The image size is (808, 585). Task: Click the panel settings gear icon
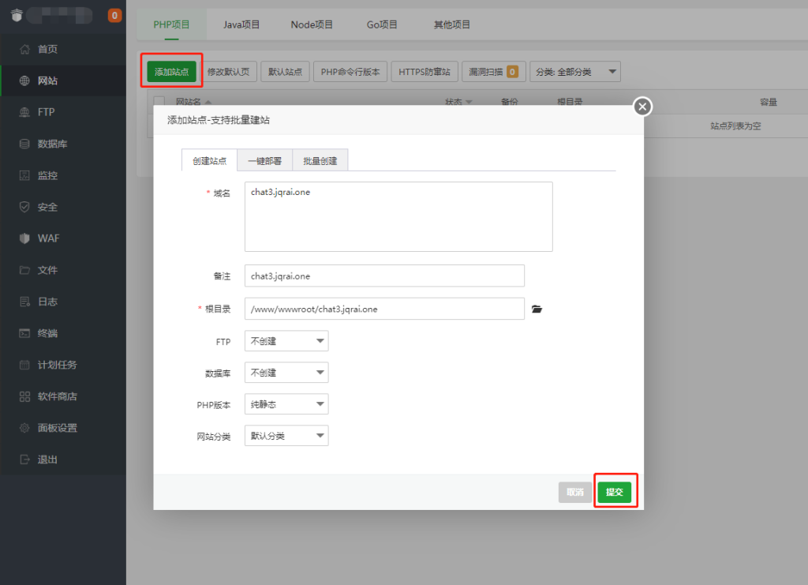coord(24,428)
